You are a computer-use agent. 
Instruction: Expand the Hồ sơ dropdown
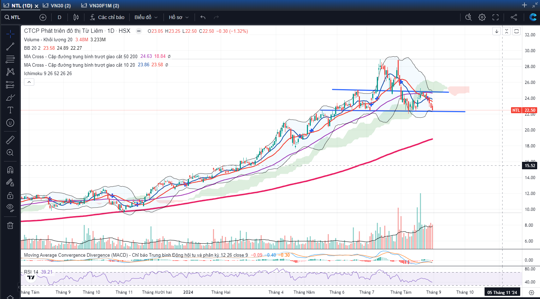click(x=179, y=17)
